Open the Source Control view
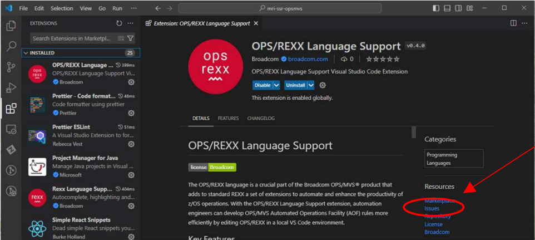 [11, 67]
